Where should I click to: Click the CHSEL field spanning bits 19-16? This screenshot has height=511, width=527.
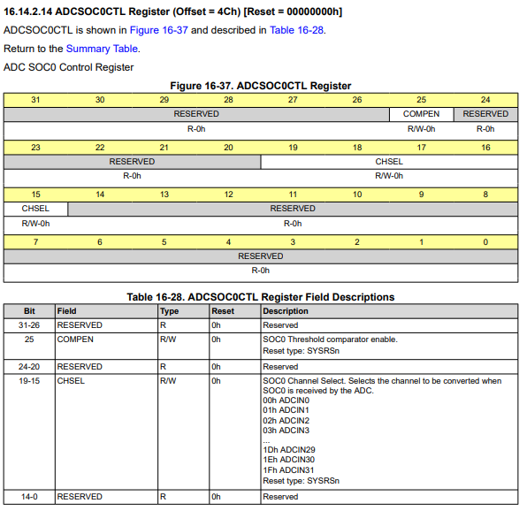389,162
